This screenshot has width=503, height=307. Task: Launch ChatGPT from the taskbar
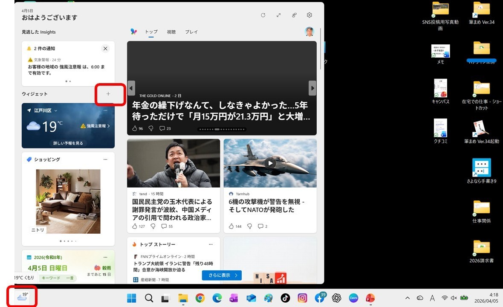coord(336,298)
